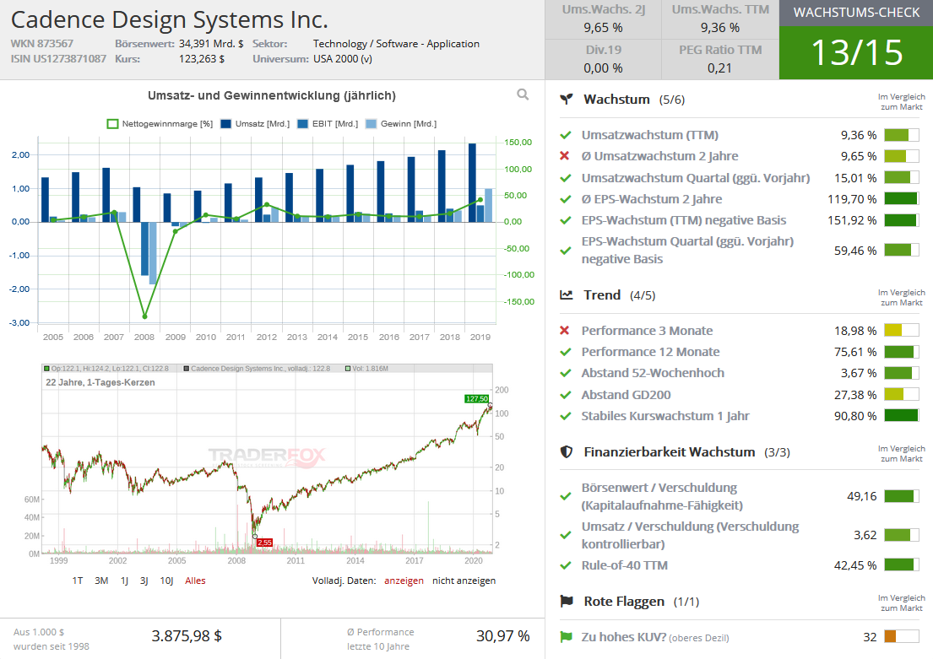Click the 42,45 % Rule-of-40 value
Viewport: 933px width, 659px height.
point(855,565)
